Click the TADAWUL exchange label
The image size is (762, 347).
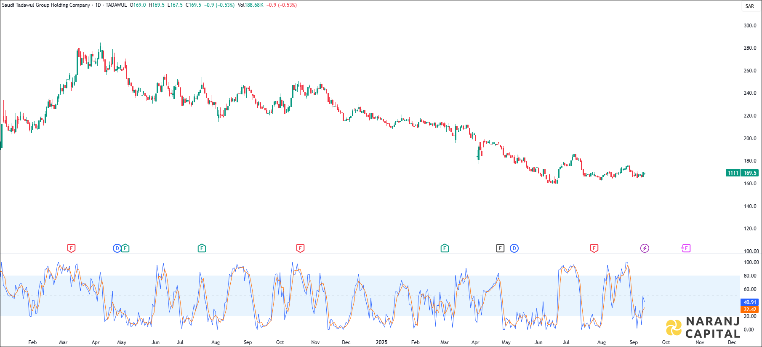pos(116,5)
